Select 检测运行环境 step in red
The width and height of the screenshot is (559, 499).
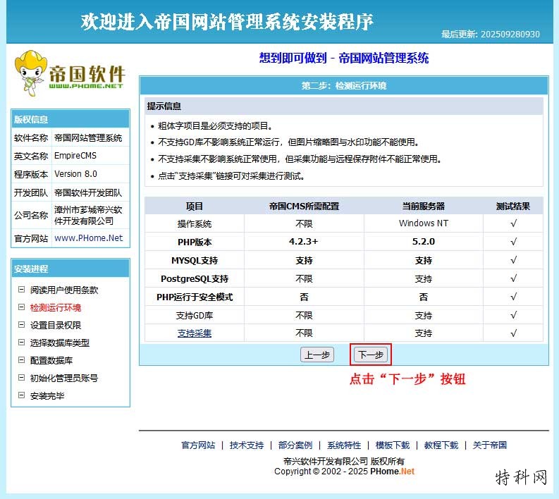[56, 307]
